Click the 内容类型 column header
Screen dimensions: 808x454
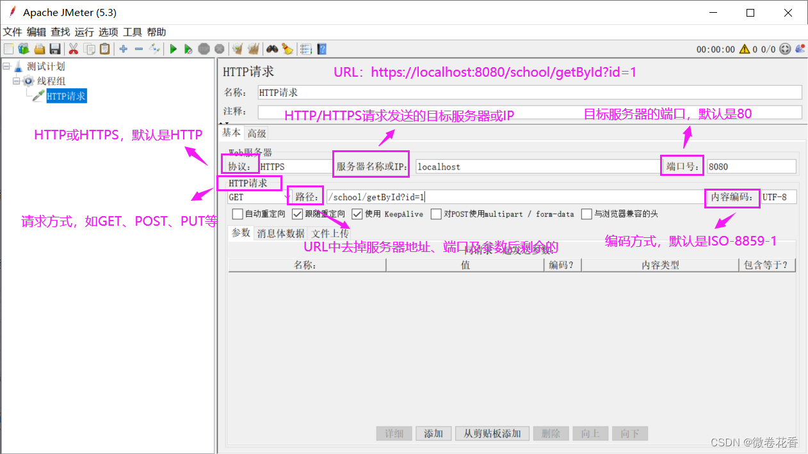pos(661,265)
